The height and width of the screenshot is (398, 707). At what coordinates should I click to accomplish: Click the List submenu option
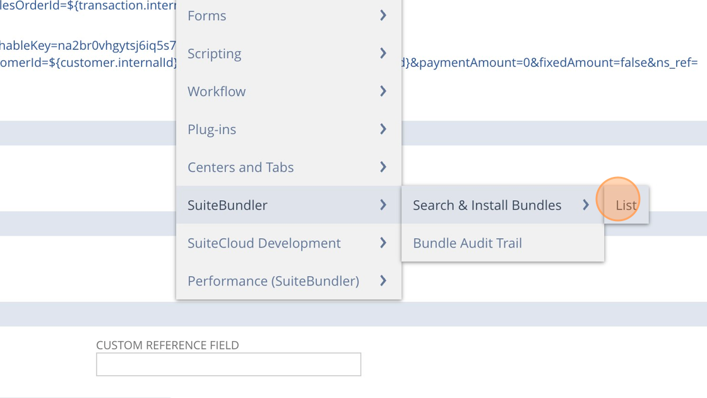(x=626, y=205)
